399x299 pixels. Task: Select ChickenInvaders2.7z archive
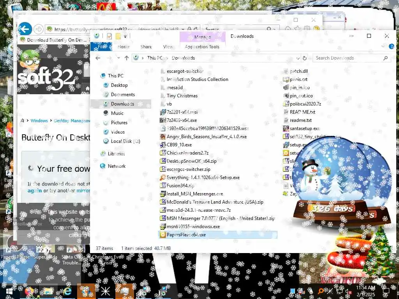point(184,153)
